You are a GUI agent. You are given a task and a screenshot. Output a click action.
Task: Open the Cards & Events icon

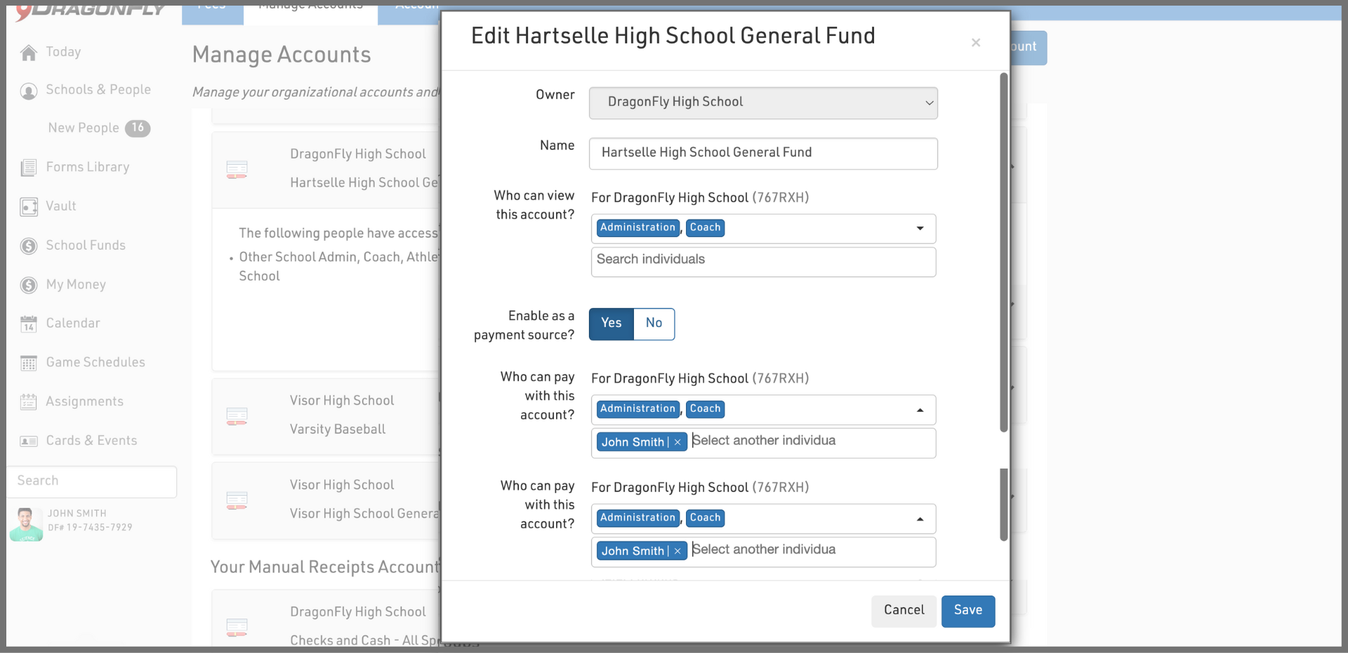coord(29,441)
